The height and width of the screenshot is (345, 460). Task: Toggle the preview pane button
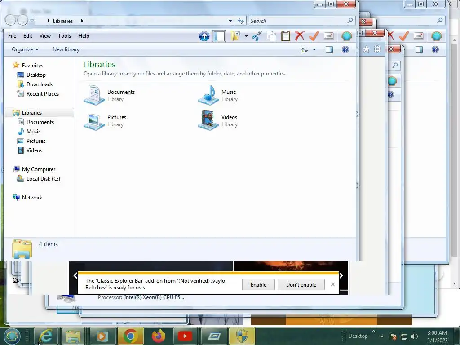(329, 49)
